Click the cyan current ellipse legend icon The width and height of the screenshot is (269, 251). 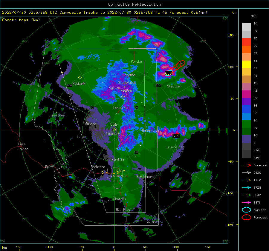click(246, 210)
